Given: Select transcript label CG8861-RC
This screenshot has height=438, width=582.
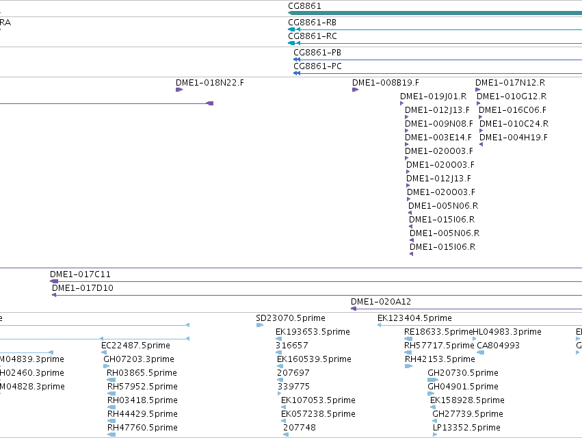Looking at the screenshot, I should click(313, 36).
